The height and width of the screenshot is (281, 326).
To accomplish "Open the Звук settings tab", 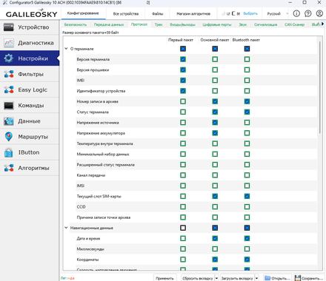I will click(243, 24).
